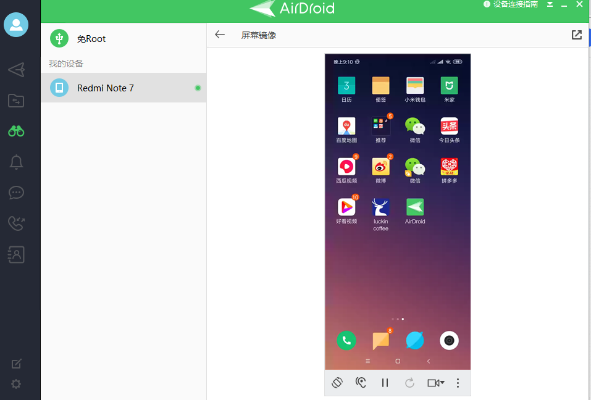Select the binoculars remote control section

16,131
